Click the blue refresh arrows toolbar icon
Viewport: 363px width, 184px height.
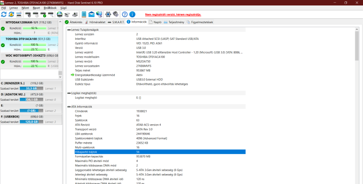(x=4, y=15)
